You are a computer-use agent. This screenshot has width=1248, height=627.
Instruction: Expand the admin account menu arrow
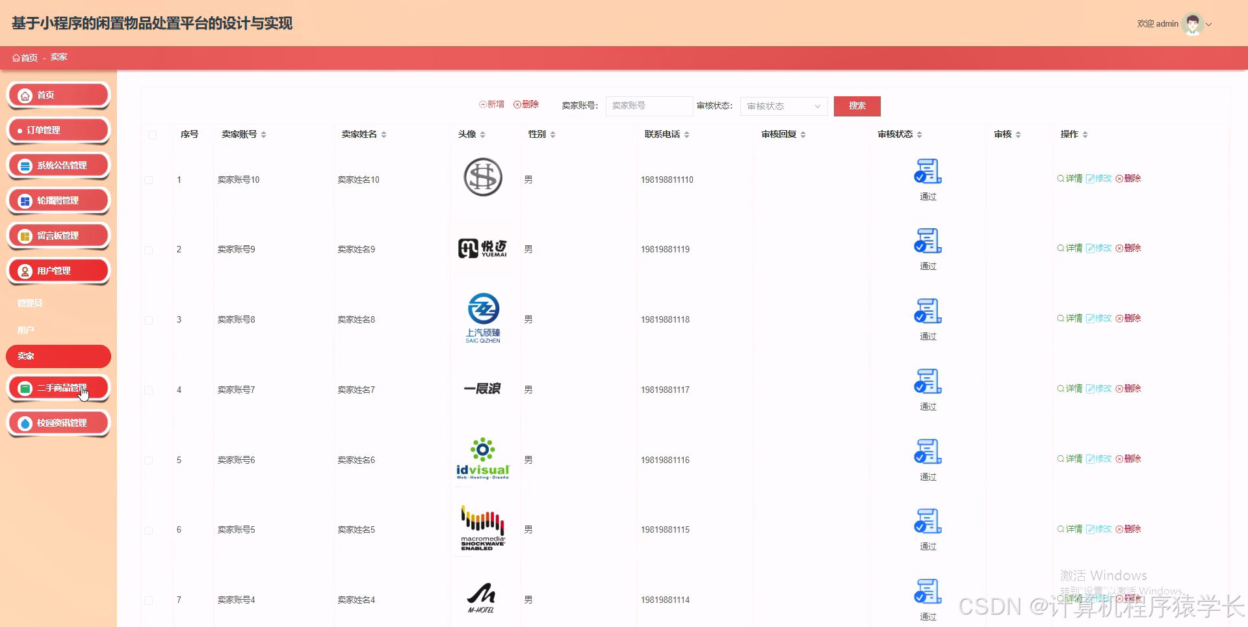click(1210, 24)
